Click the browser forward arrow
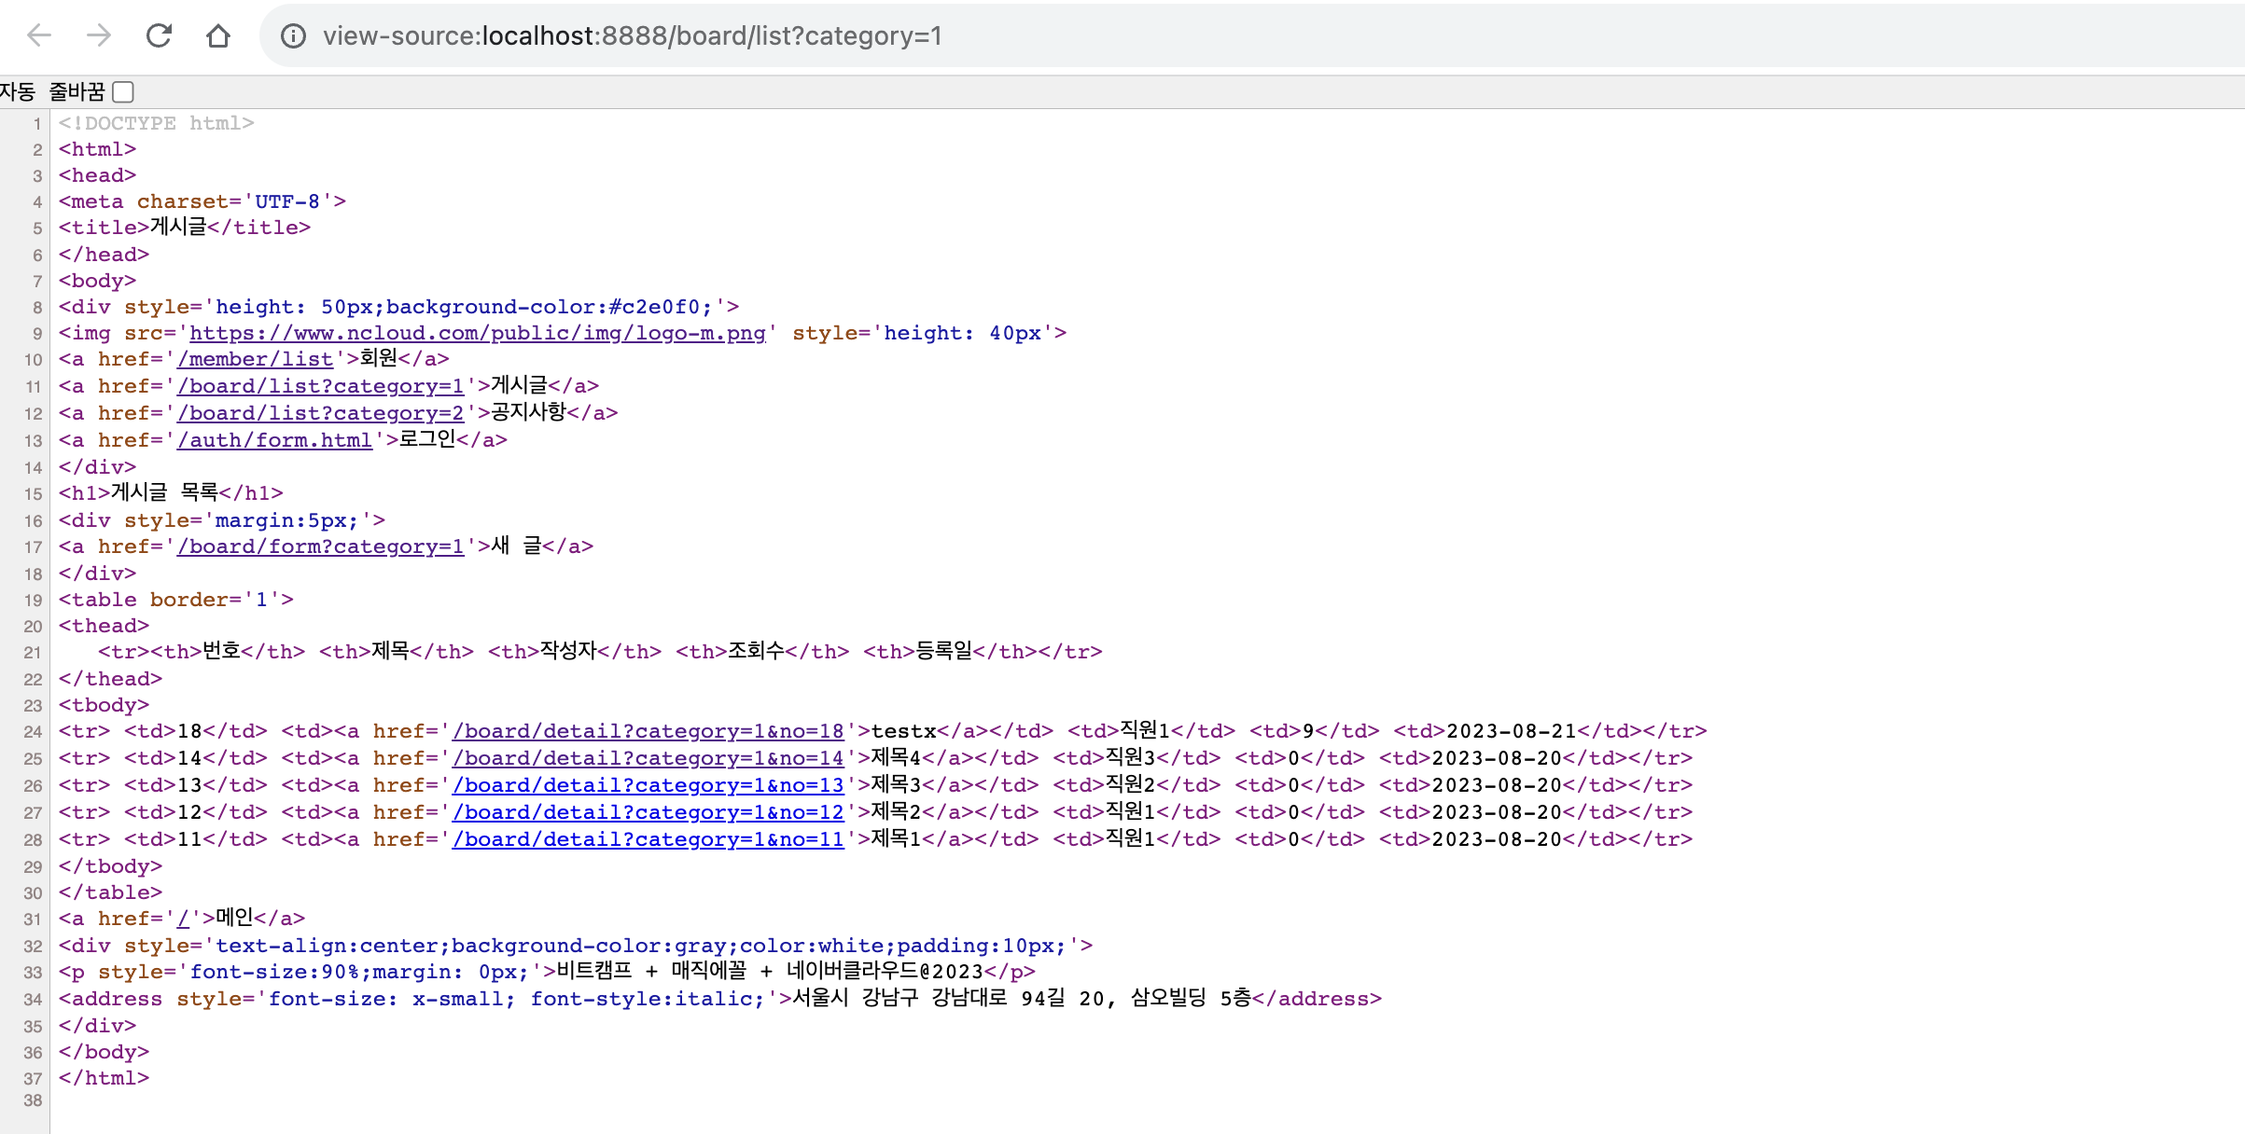Viewport: 2245px width, 1134px height. click(x=98, y=35)
